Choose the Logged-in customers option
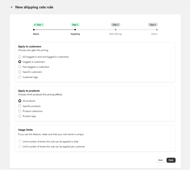This screenshot has width=190, height=170. click(20, 62)
